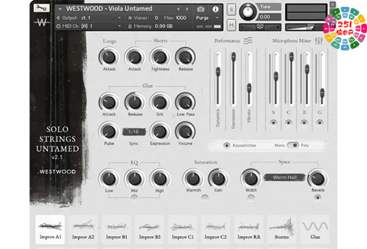This screenshot has width=367, height=249.
Task: Toggle the R microphone on/off button
Action: (x=304, y=122)
